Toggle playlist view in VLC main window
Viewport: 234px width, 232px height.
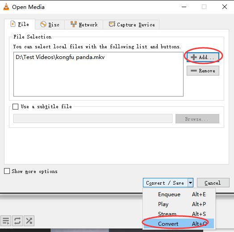(6, 221)
